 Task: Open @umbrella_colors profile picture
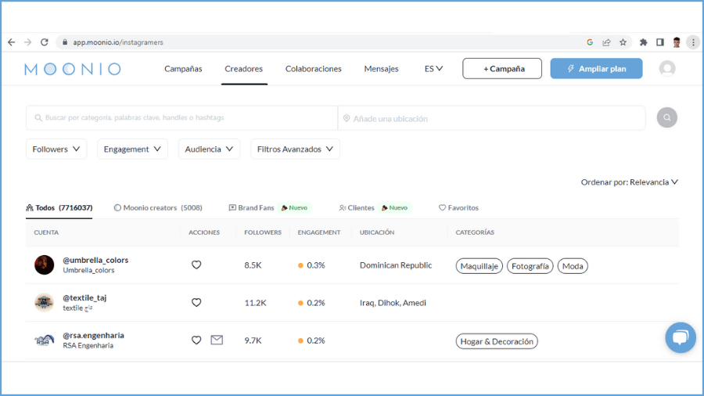[44, 265]
